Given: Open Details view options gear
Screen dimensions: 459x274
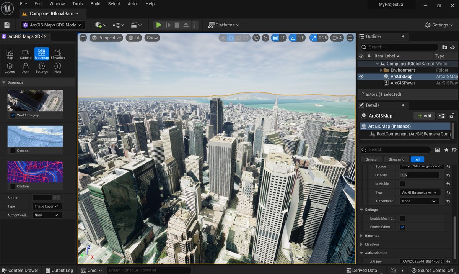Looking at the screenshot, I should 454,150.
